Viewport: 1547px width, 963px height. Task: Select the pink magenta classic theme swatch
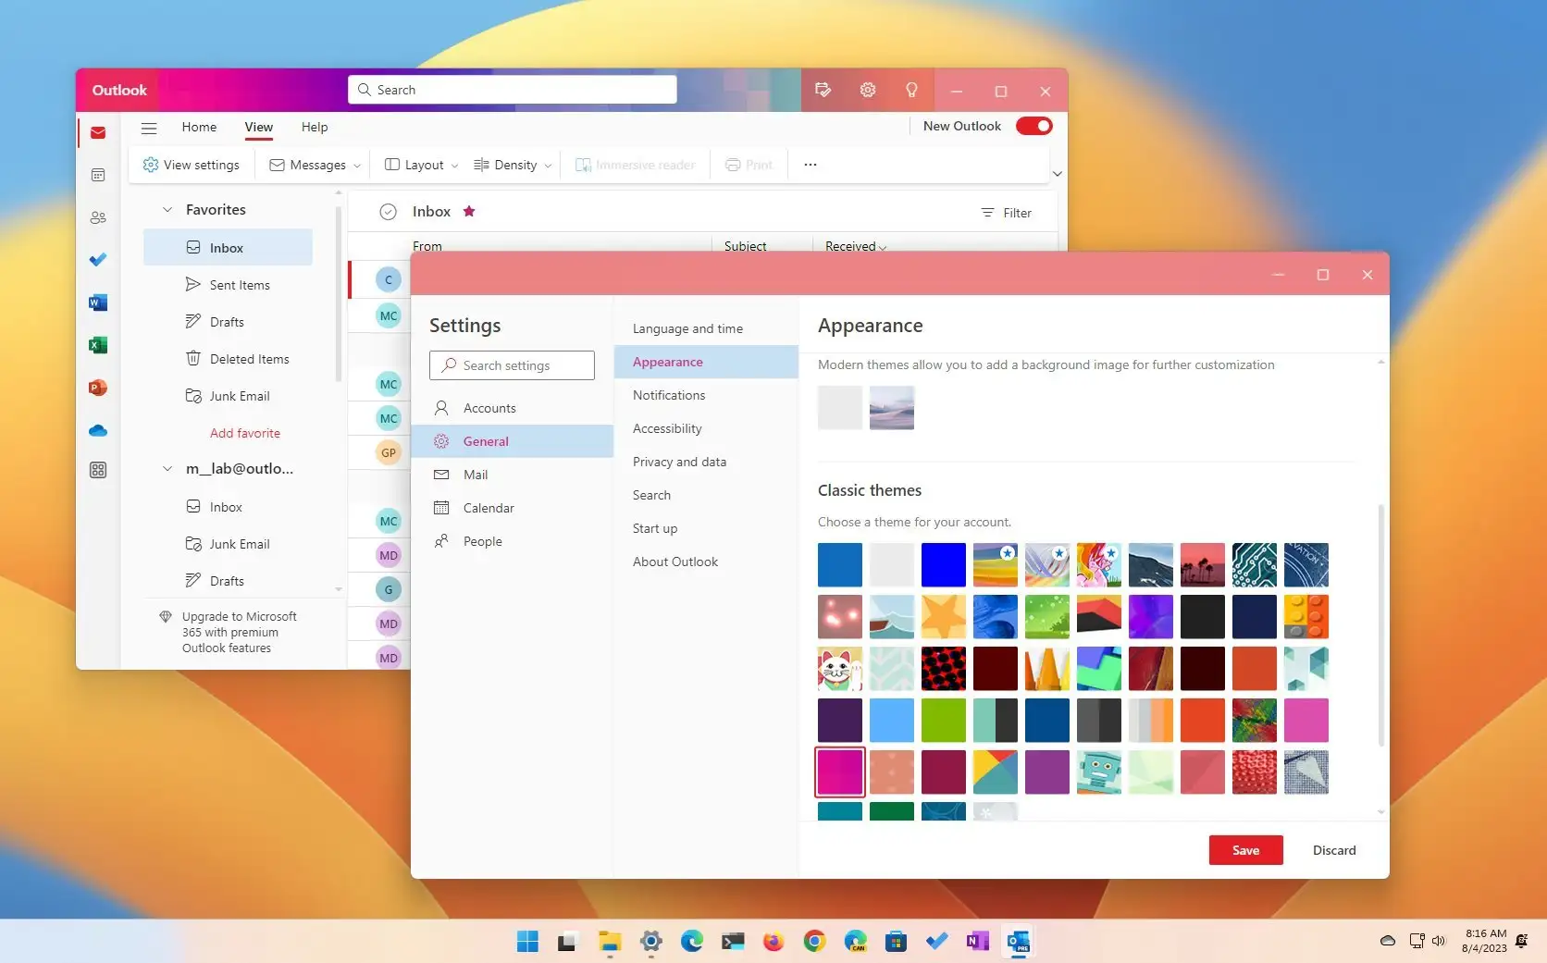[x=839, y=772]
